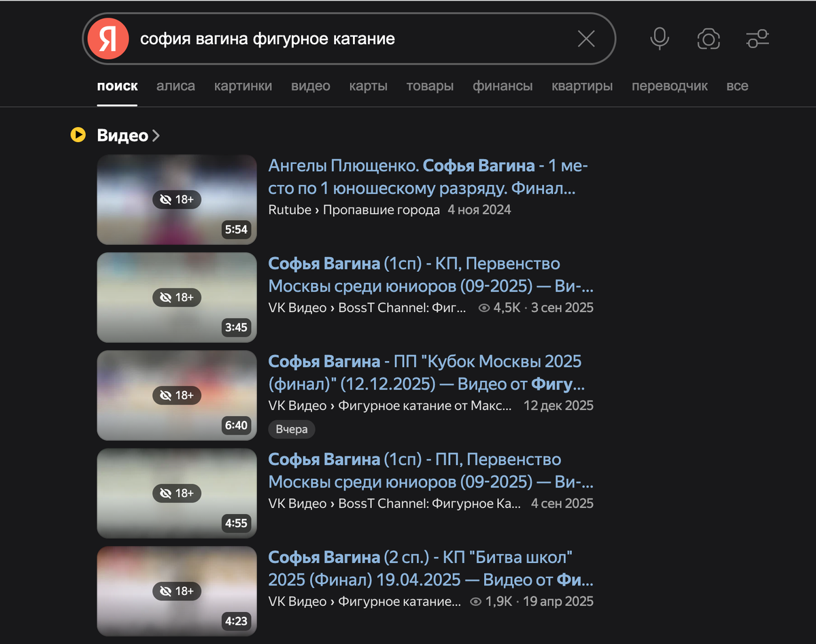Click the Вчера badge
This screenshot has height=644, width=816.
coord(292,429)
